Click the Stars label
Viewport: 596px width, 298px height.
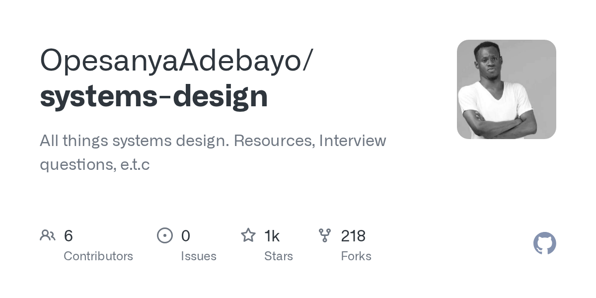tap(279, 256)
